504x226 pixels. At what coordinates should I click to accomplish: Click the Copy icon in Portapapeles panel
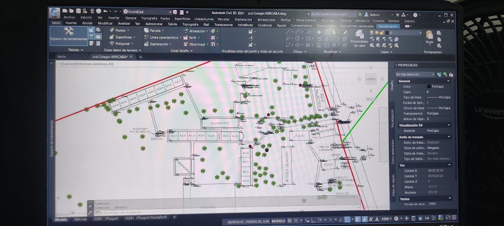coord(439,40)
